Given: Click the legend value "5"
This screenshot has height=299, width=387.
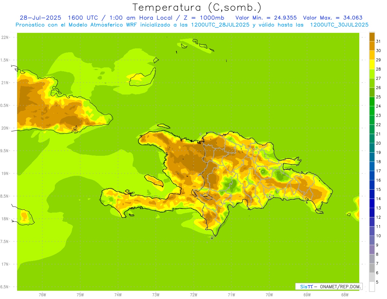Looking at the screenshot, I should (377, 282).
